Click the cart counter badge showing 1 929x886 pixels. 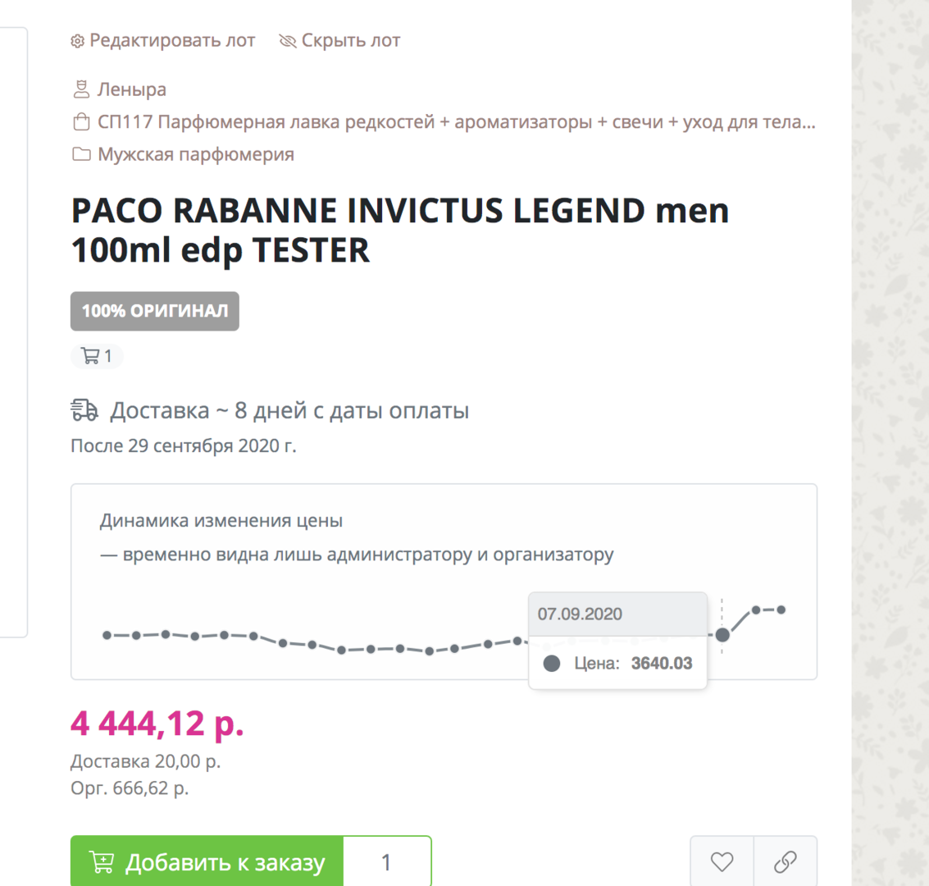(x=97, y=356)
